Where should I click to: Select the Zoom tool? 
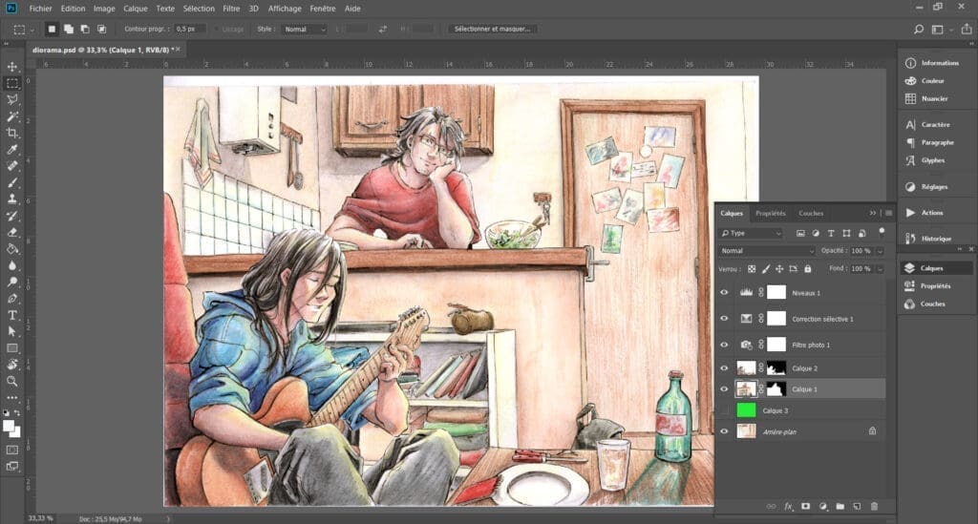(11, 381)
